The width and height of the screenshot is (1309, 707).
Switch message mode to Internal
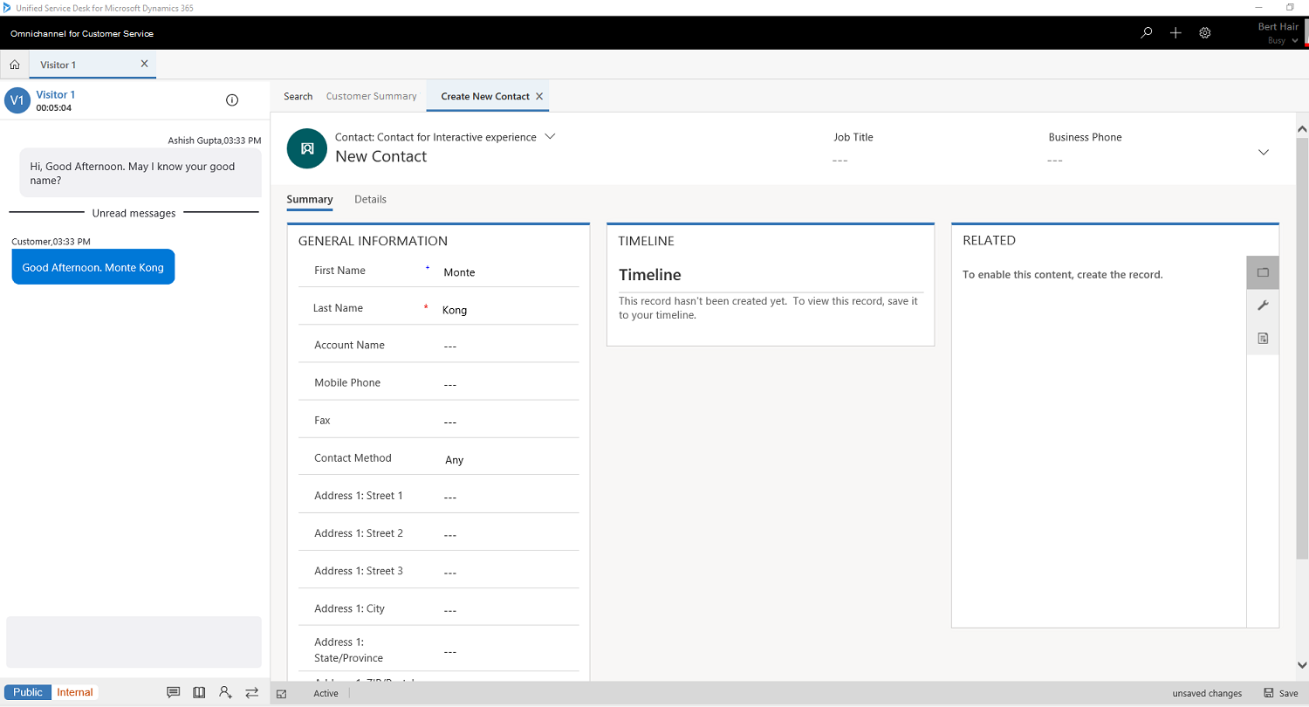75,692
